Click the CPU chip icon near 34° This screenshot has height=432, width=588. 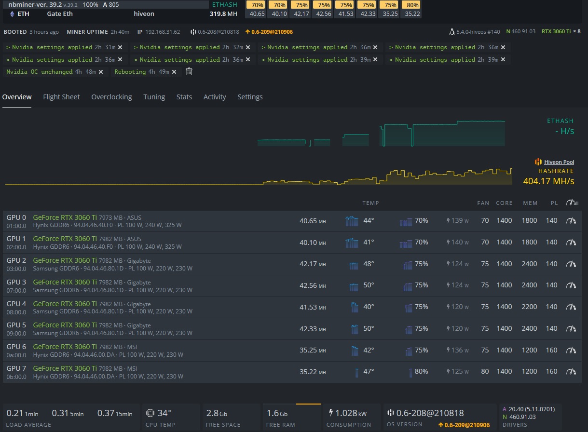click(x=150, y=413)
